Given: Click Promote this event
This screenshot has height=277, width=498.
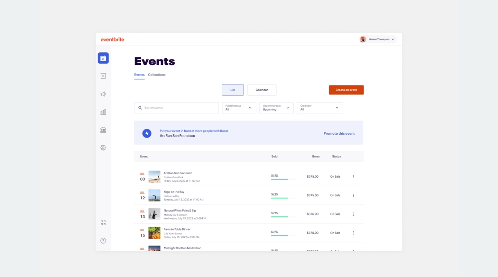Looking at the screenshot, I should 339,133.
